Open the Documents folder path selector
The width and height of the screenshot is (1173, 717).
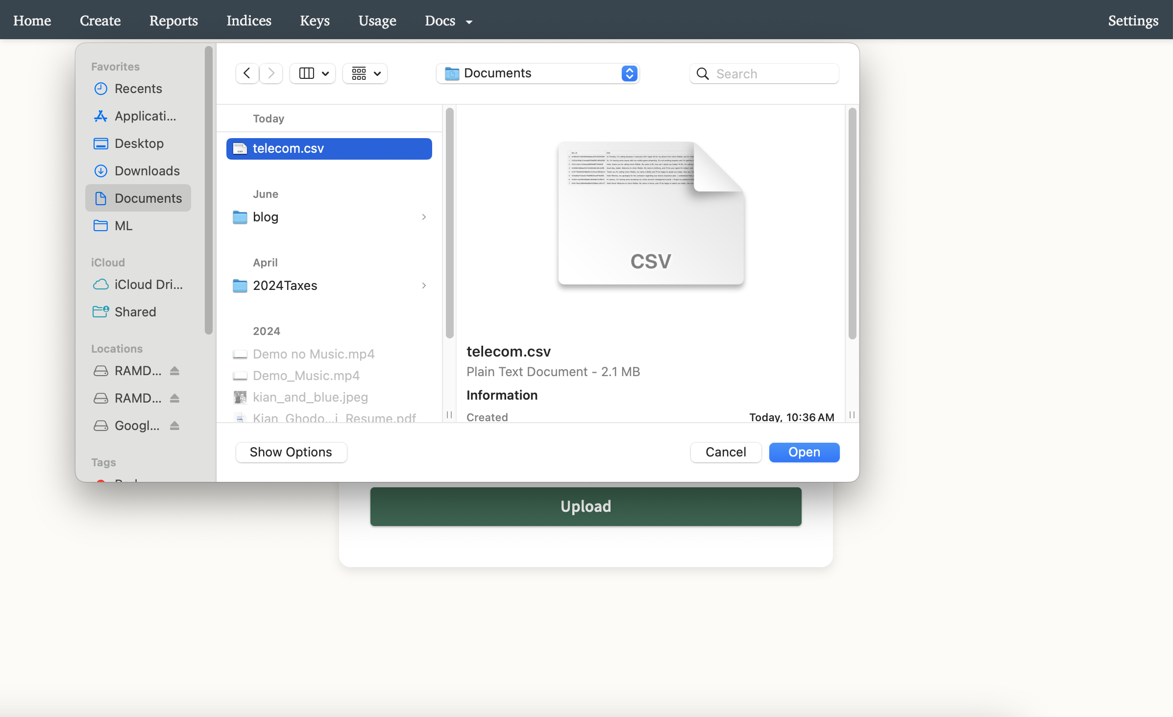pos(538,73)
